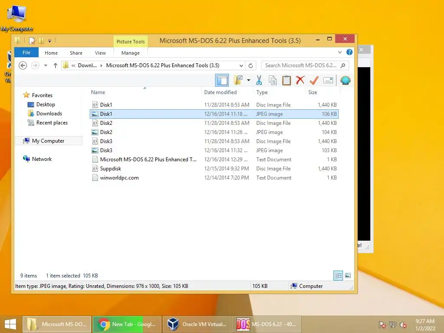Viewport: 444px width, 333px height.
Task: Select Disk3 disc image file
Action: [x=214, y=141]
